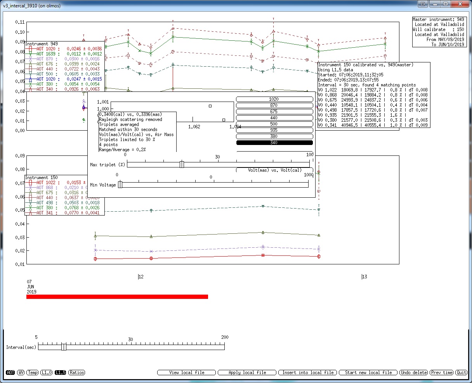Select Instrument 150 legend AOT 498 row
This screenshot has height=383, width=472.
click(63, 203)
